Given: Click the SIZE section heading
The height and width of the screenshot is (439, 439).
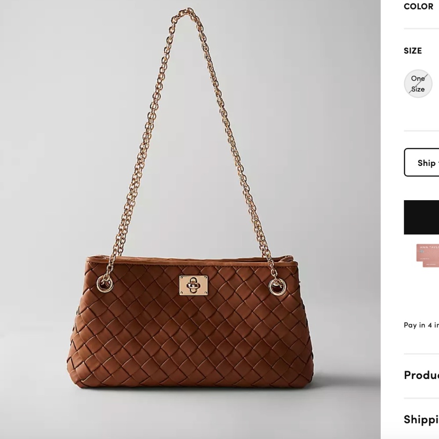Looking at the screenshot, I should 413,51.
